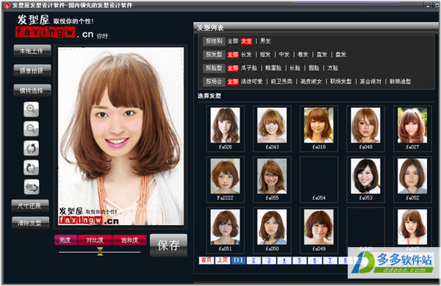The height and width of the screenshot is (286, 441).
Task: Filter face shape by 瓜子脸
Action: (249, 68)
